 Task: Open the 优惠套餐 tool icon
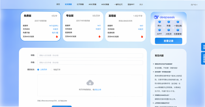(178, 32)
